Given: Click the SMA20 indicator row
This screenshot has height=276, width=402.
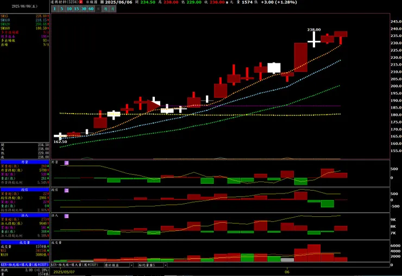Looking at the screenshot, I should click(x=24, y=24).
